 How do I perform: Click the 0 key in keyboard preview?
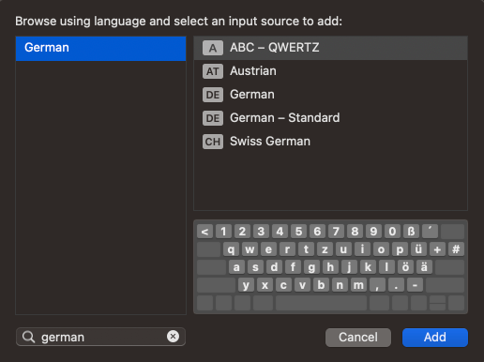[392, 232]
